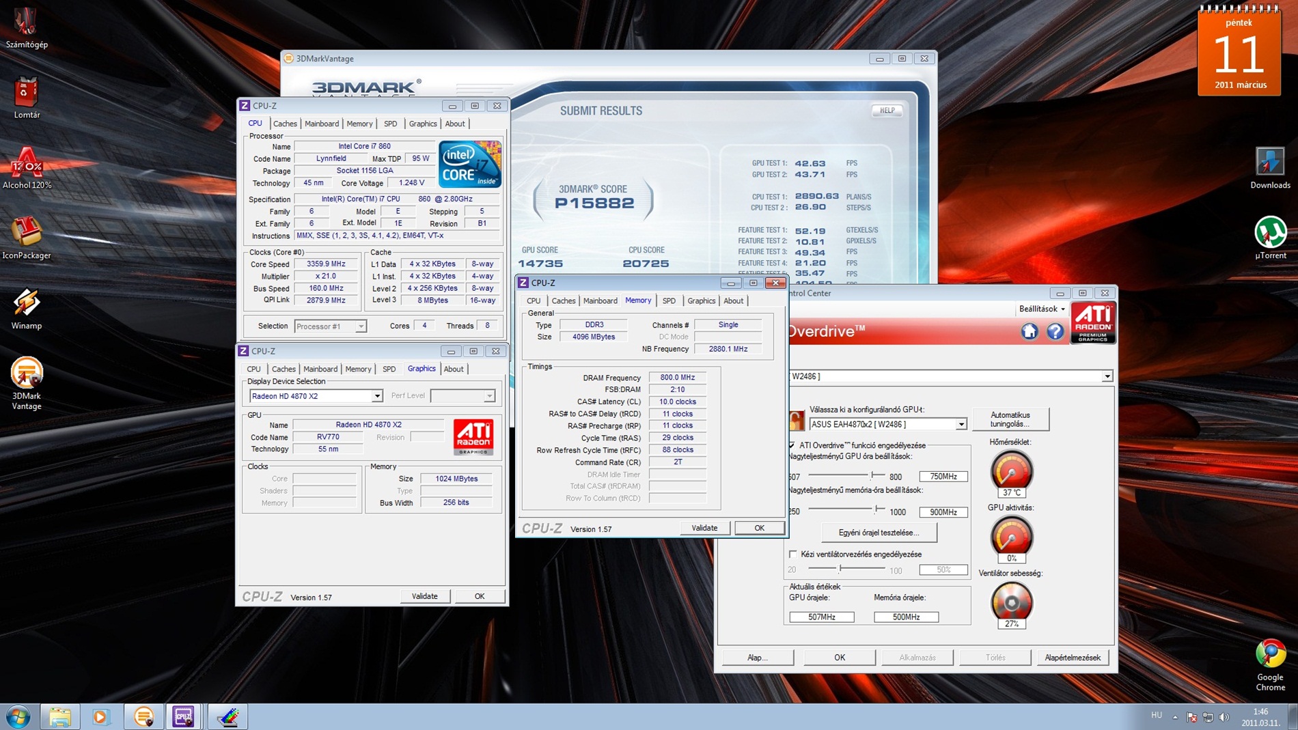Screen dimensions: 1298x730
Task: Open the Beállítások dropdown in Catalyst
Action: pos(1042,309)
